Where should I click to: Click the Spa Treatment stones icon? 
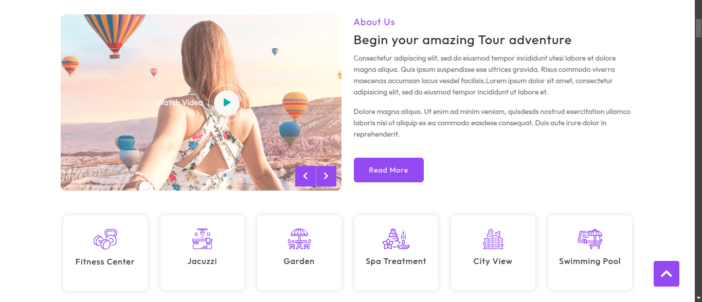396,239
